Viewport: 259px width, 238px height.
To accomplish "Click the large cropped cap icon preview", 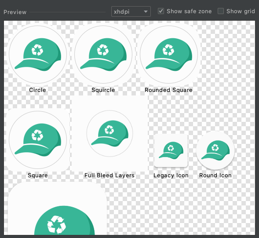I will point(58,208).
